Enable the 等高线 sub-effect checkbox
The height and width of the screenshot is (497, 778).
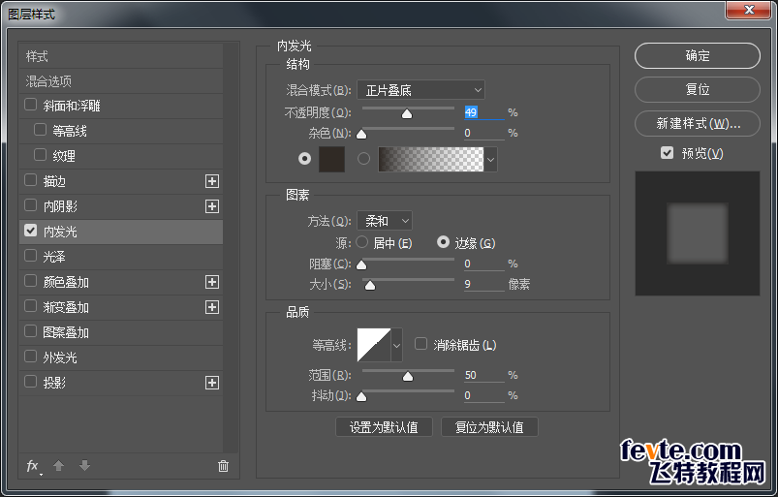coord(40,130)
